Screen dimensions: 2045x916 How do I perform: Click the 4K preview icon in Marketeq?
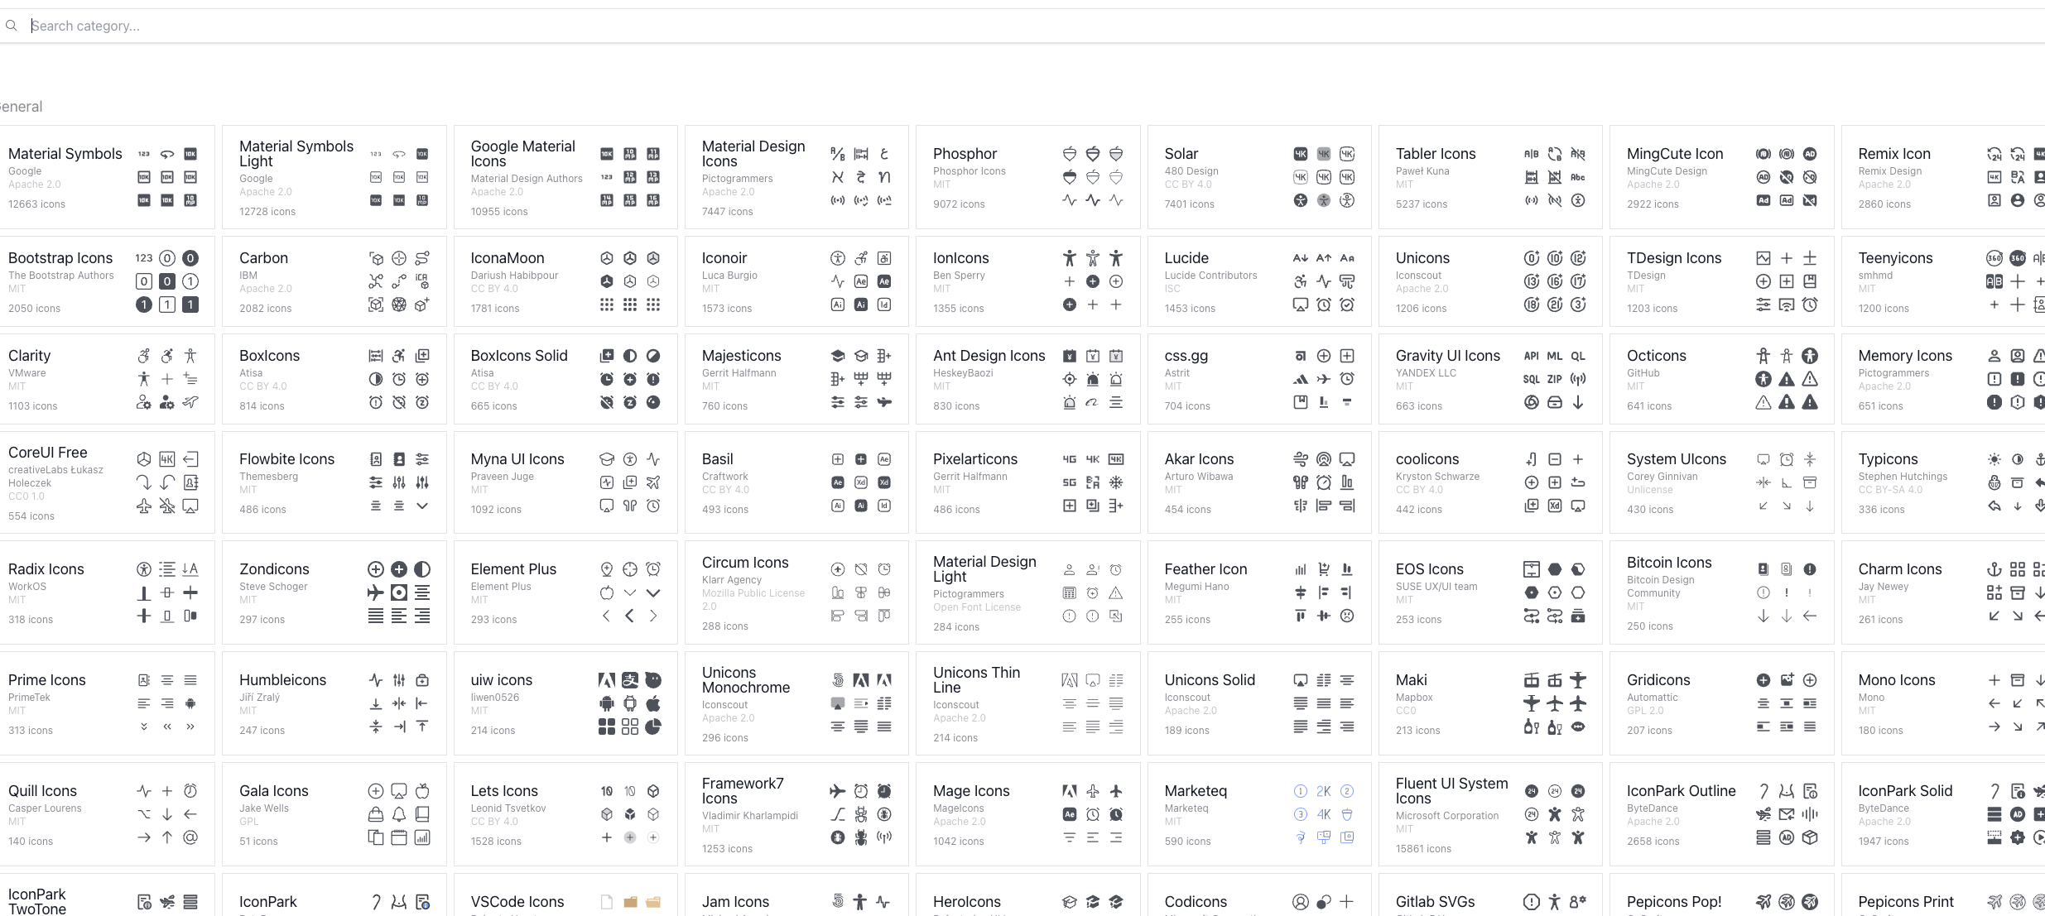click(1324, 814)
